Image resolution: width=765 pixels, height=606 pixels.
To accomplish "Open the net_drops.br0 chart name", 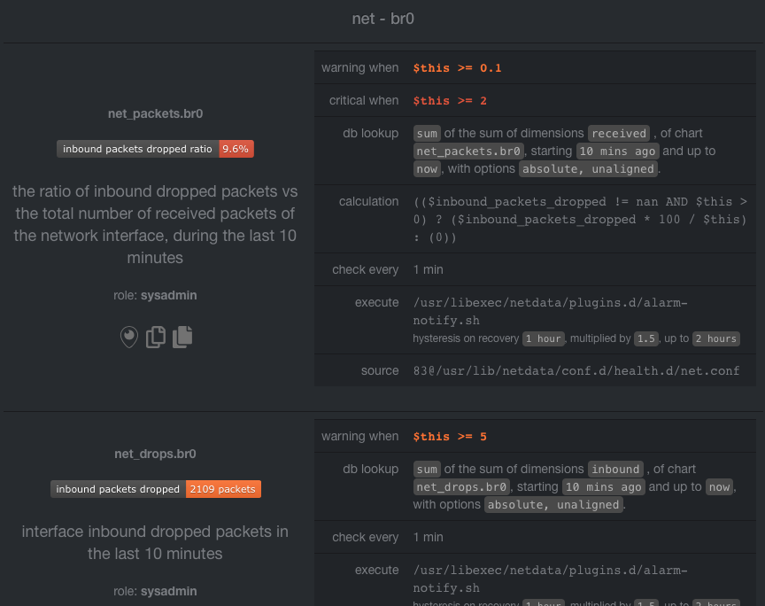I will 155,454.
